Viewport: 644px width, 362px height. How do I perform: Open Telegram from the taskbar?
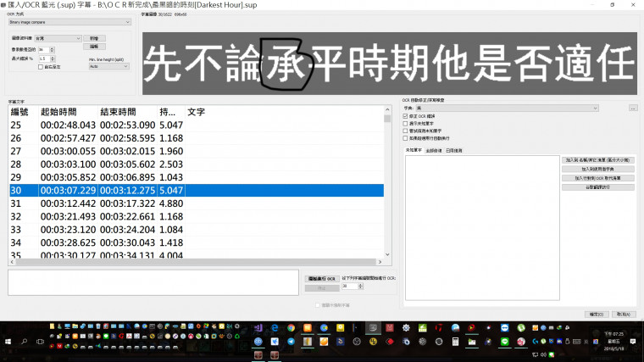click(291, 342)
